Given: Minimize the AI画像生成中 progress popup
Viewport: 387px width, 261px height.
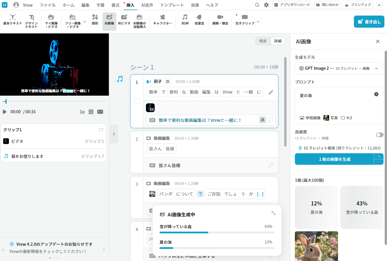Looking at the screenshot, I should coord(274,213).
